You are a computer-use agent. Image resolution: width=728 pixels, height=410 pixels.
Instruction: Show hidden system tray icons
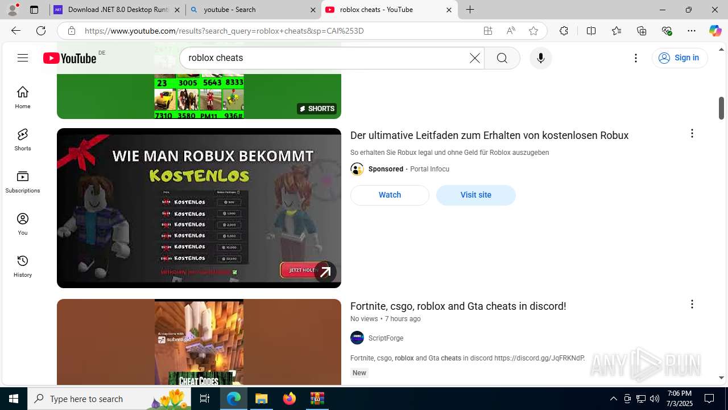pos(614,399)
